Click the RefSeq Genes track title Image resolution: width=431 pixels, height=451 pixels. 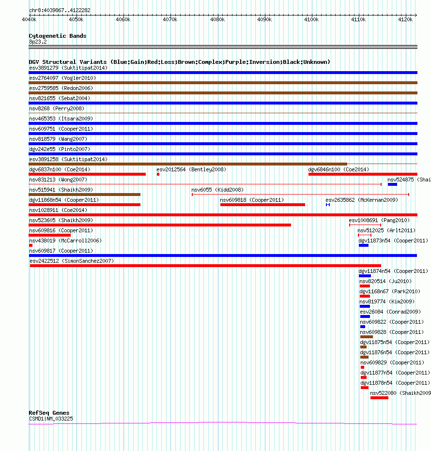pyautogui.click(x=49, y=413)
